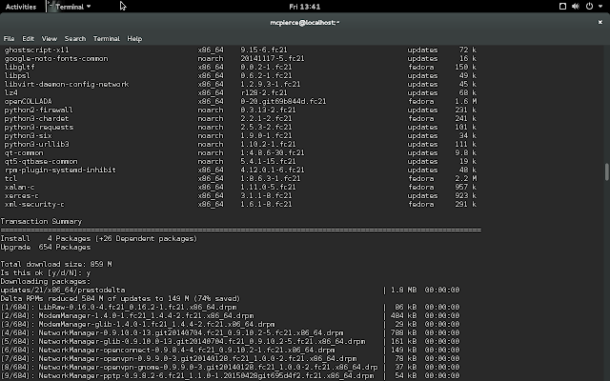
Task: Open the Activities overview
Action: click(21, 7)
